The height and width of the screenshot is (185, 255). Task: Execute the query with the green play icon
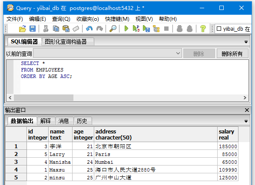(126, 29)
